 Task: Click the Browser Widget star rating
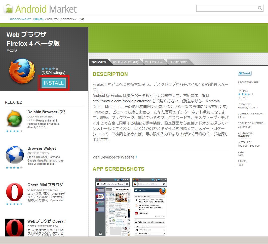click(14, 168)
